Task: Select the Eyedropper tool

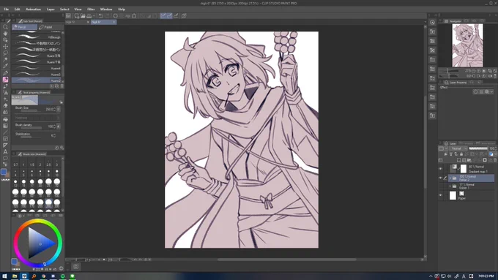Action: (5, 66)
